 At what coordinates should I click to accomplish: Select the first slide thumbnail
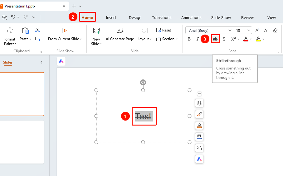tap(22, 94)
